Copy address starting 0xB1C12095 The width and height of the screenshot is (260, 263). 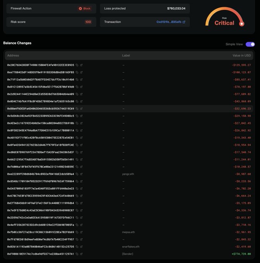(77, 87)
